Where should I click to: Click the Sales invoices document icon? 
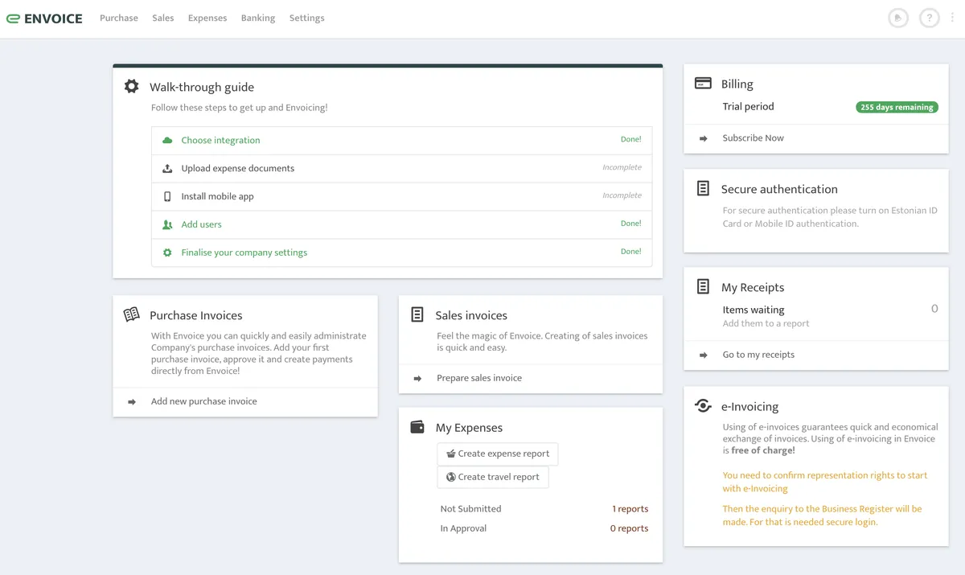point(417,314)
